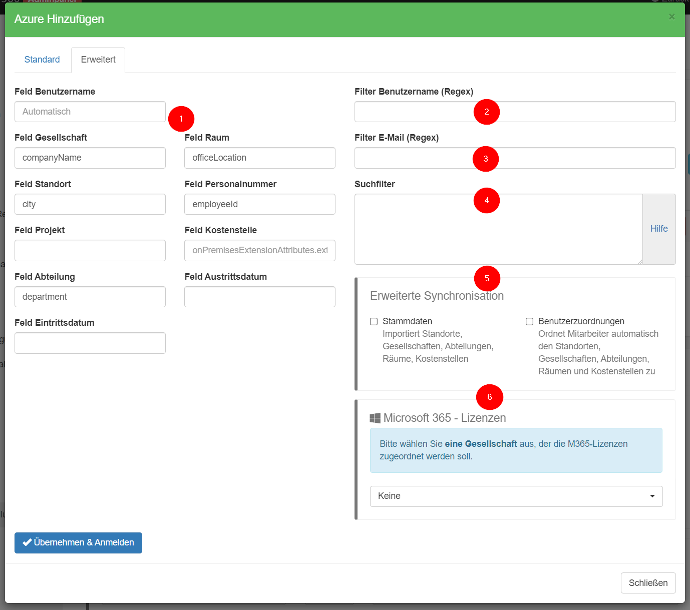Click the Feld Austrittsdatum input
This screenshot has height=610, width=690.
(x=260, y=297)
